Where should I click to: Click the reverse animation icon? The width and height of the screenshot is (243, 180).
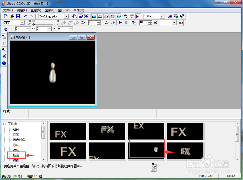pos(83,22)
